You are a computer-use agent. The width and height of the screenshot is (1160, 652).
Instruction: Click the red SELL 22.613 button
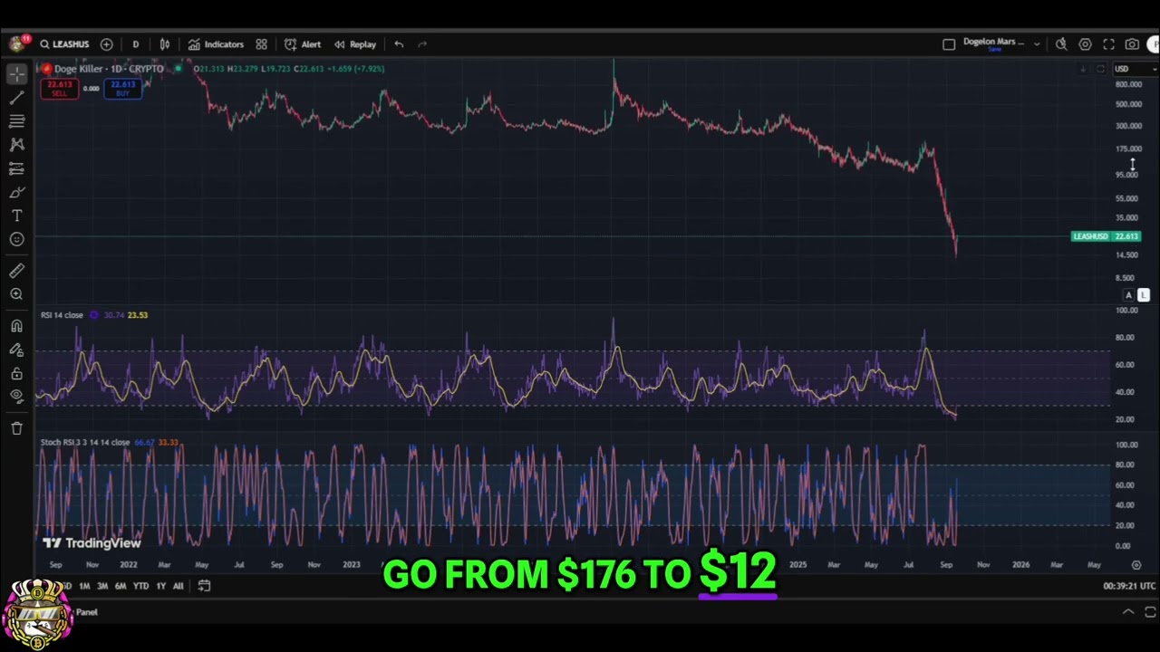(x=59, y=88)
